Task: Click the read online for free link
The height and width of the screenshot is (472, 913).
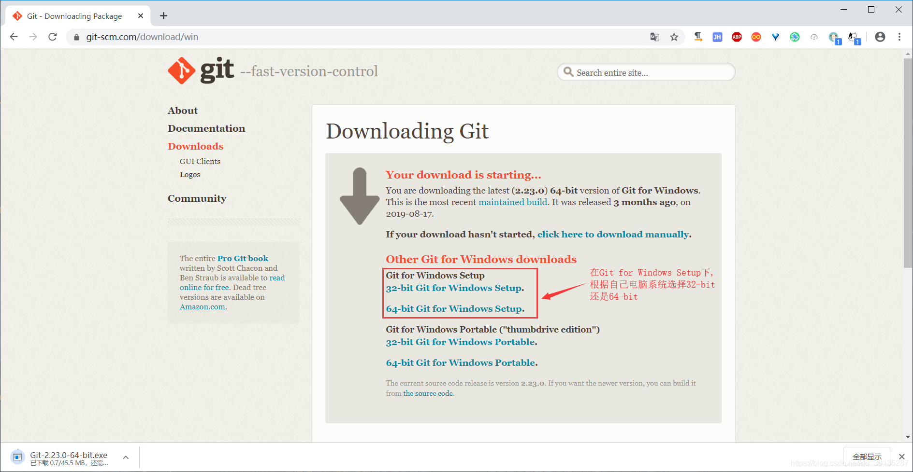Action: pyautogui.click(x=232, y=282)
